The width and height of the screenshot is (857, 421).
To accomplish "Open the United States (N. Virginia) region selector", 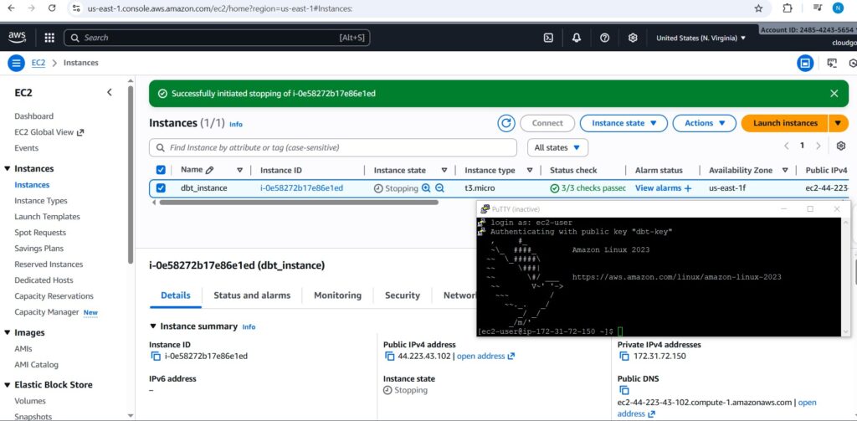I will tap(700, 38).
